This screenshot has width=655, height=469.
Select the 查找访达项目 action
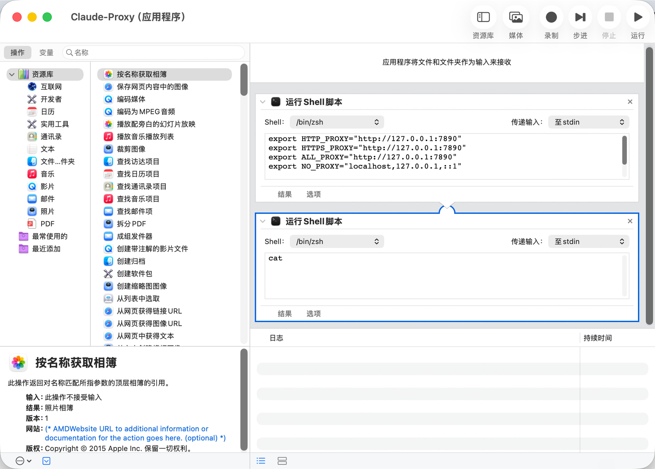[165, 161]
